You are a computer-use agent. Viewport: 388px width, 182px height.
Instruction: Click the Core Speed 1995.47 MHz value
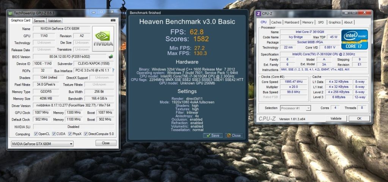[x=294, y=82]
